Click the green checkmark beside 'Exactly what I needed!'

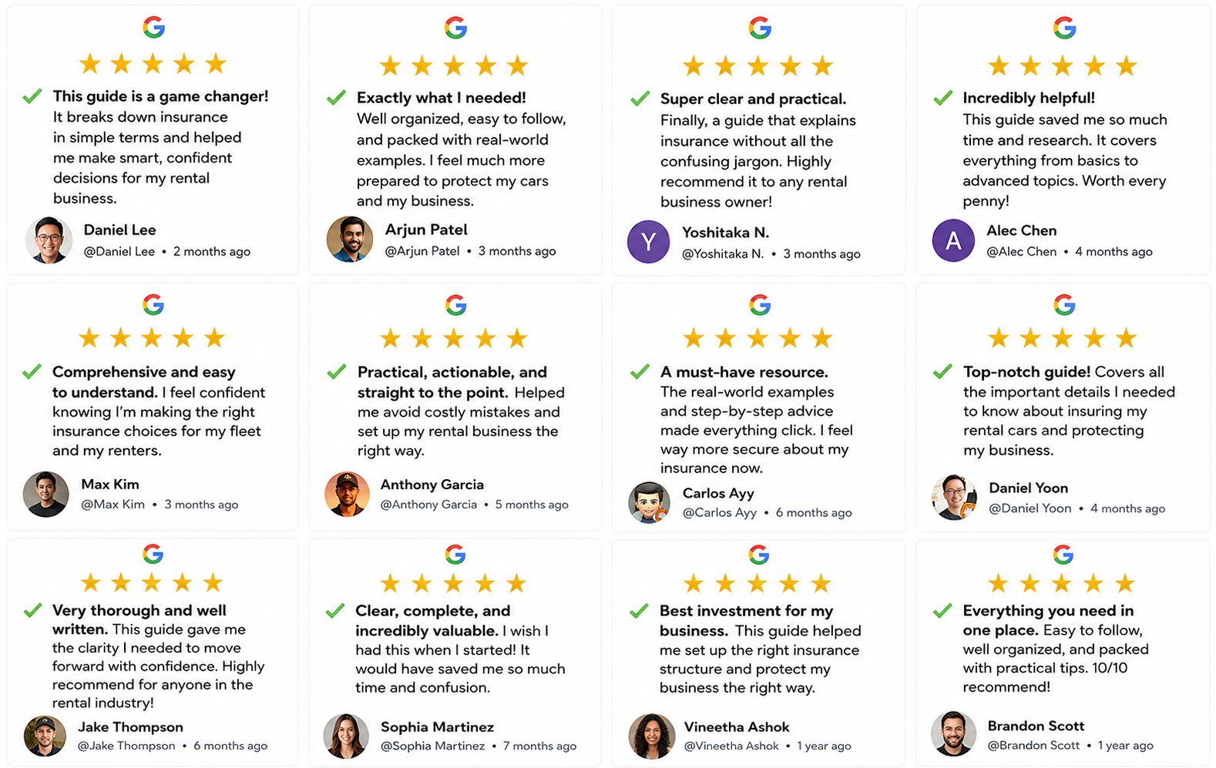click(x=336, y=98)
